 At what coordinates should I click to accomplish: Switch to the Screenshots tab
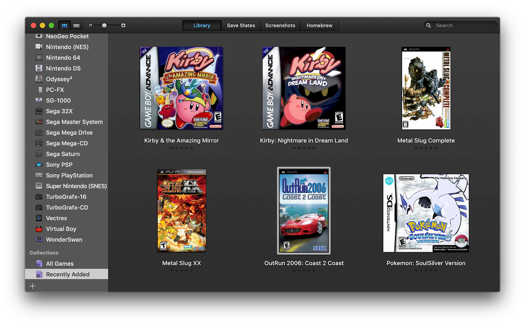pos(280,25)
